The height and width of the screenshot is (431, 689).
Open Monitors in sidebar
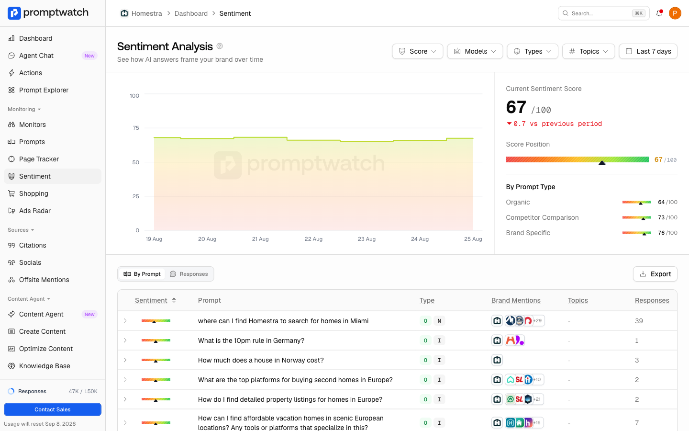pos(53,125)
